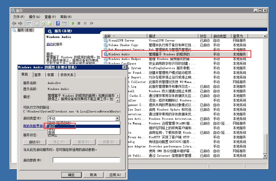Screen dimensions: 276x181
Task: Open the 操作(A) menu
Action: tap(34, 17)
